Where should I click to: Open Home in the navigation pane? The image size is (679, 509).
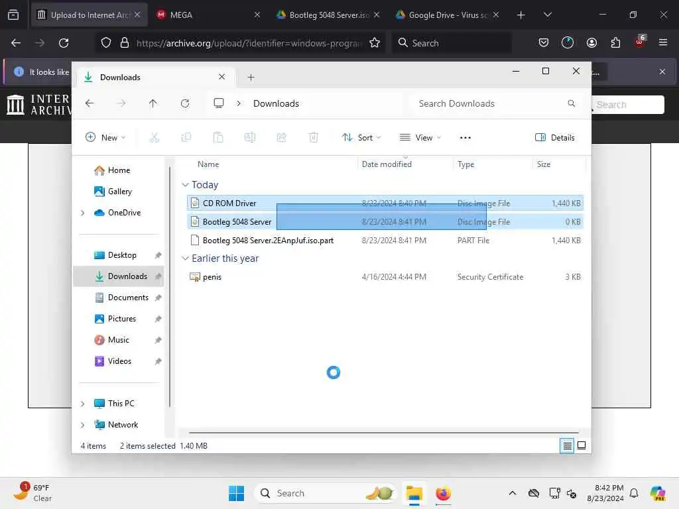coord(119,170)
